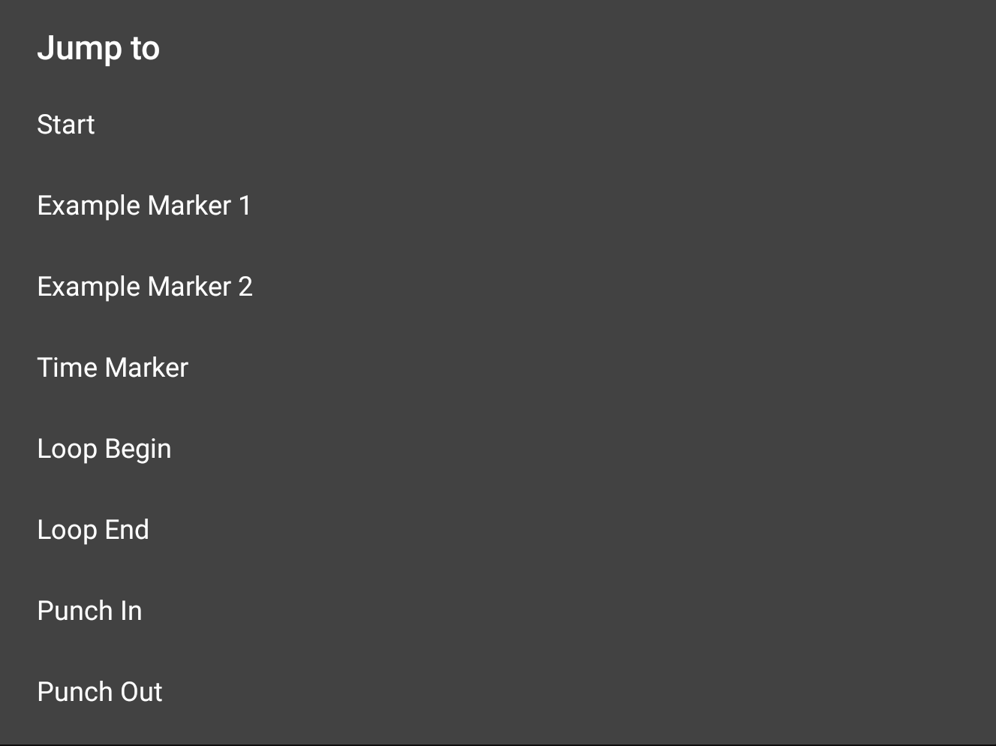The height and width of the screenshot is (746, 996).
Task: Tap the Example Marker 2 row
Action: pos(145,287)
